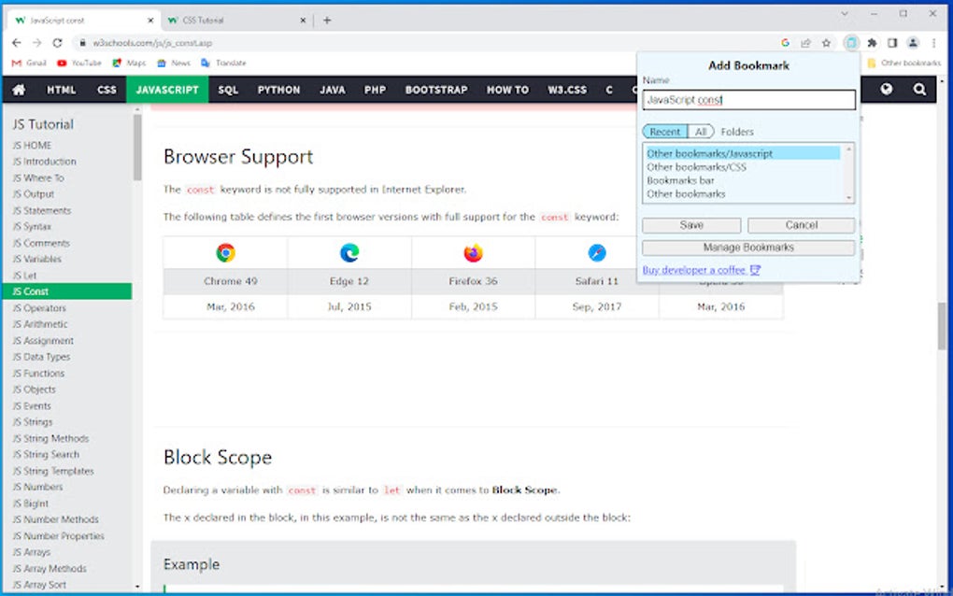
Task: Click Save in the Add Bookmark popup
Action: click(690, 225)
